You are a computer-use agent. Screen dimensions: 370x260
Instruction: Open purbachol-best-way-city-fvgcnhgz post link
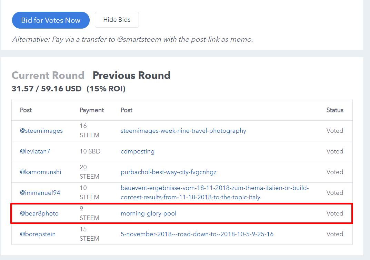(169, 172)
